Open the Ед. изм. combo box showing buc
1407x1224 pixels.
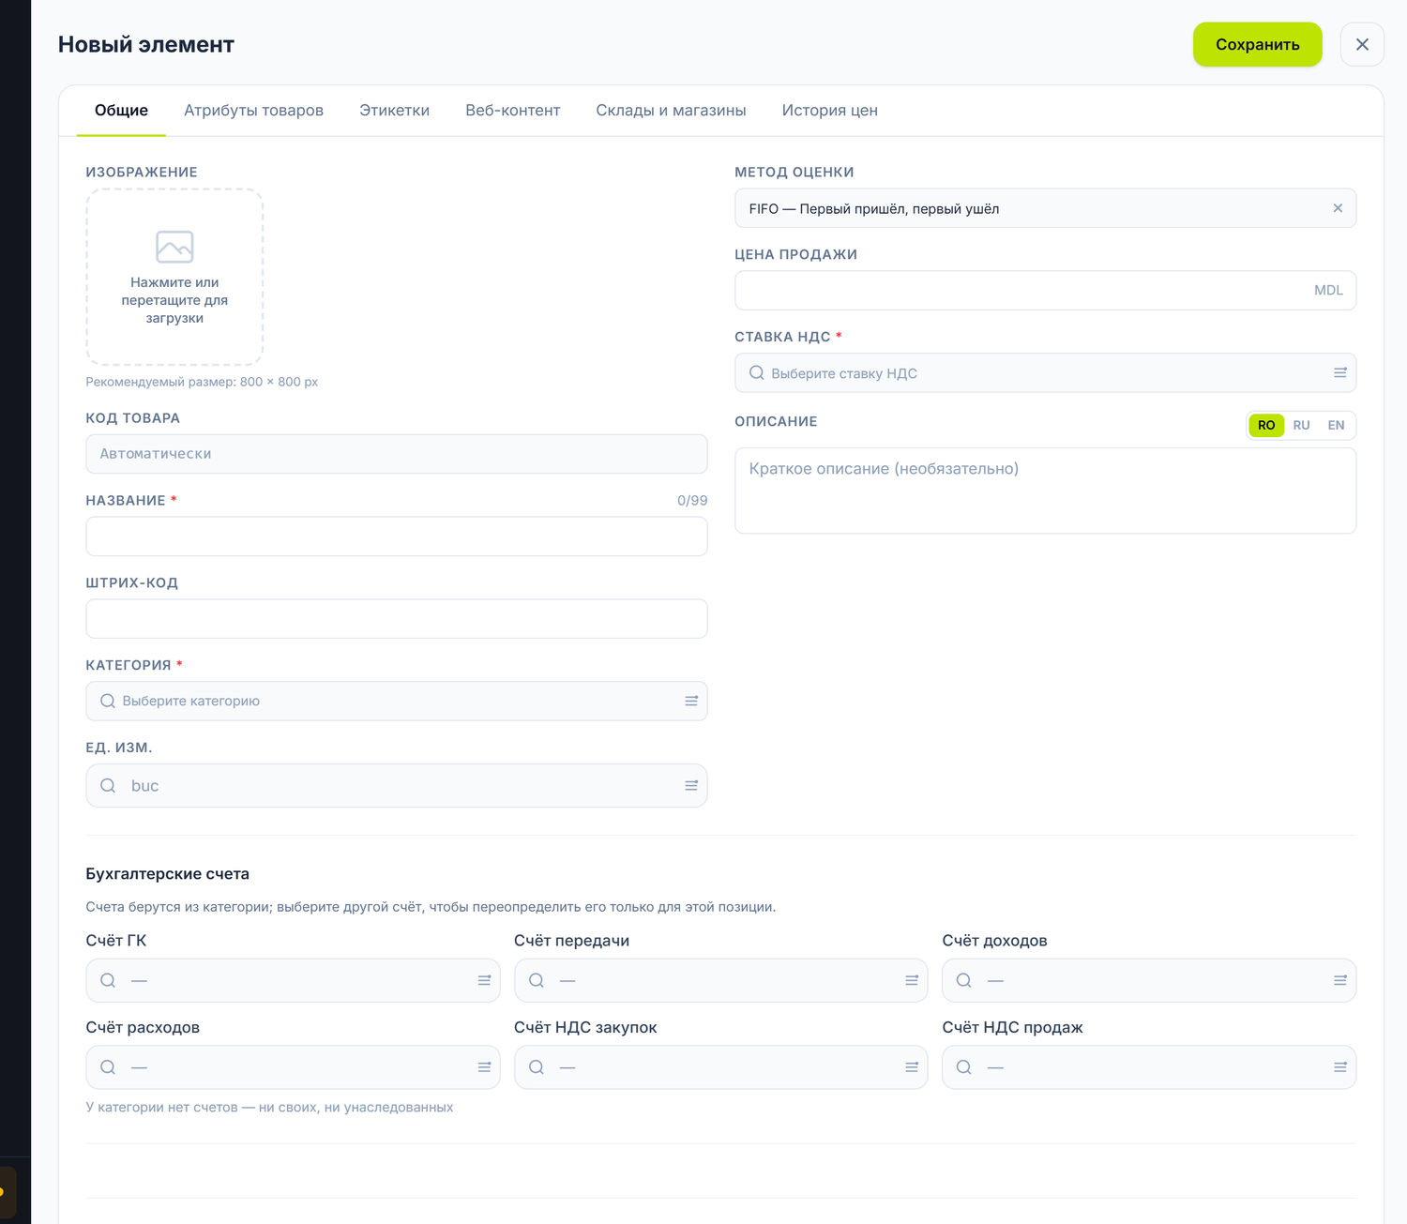click(397, 786)
